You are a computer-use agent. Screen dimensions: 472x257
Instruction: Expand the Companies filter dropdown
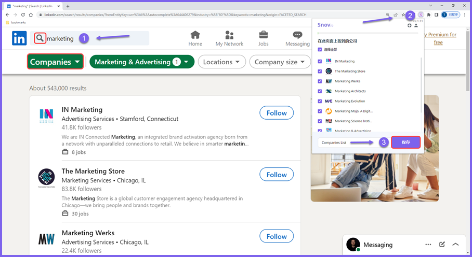coord(56,62)
